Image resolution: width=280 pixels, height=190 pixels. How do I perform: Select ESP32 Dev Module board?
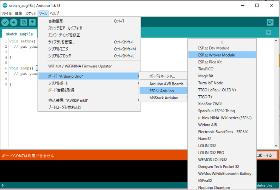(213, 48)
